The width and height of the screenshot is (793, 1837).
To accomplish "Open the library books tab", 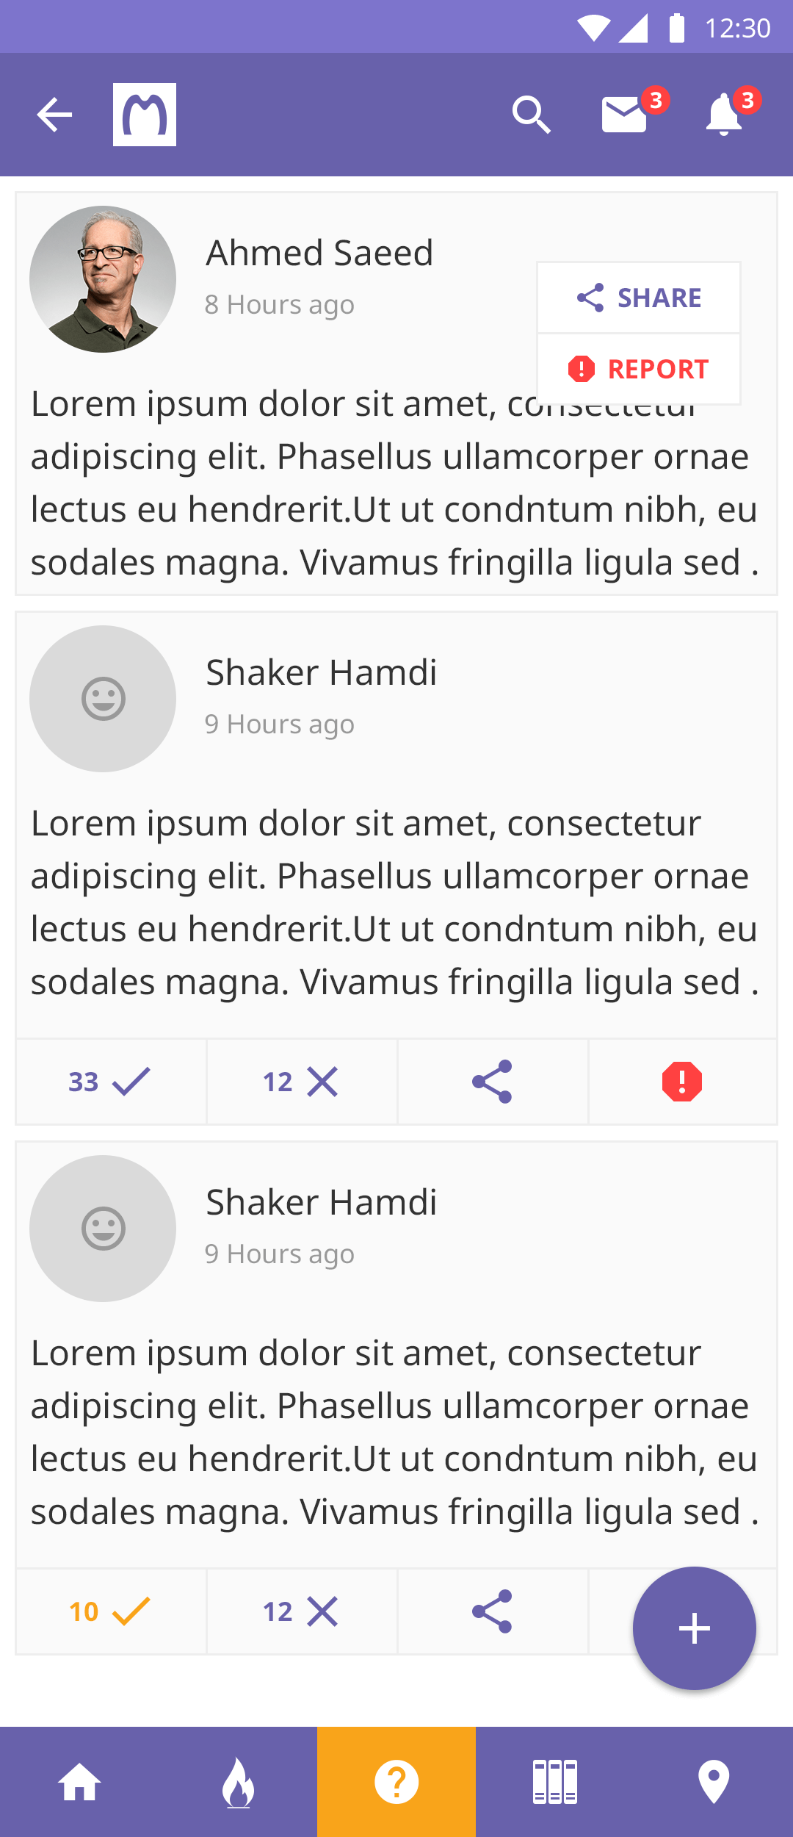I will click(x=555, y=1782).
